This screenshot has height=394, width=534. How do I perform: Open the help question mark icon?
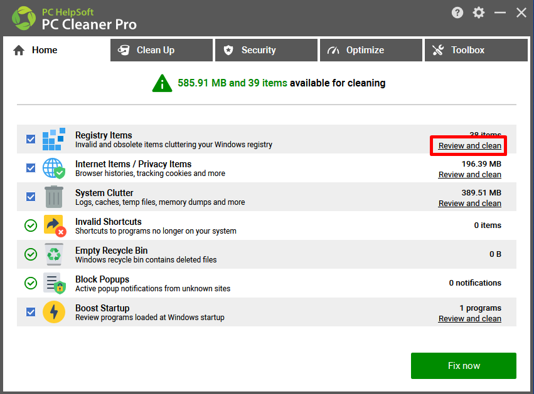pyautogui.click(x=457, y=13)
